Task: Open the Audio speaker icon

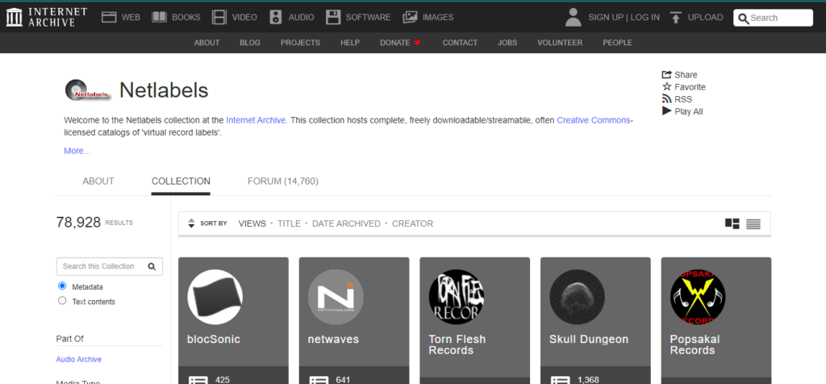Action: coord(276,18)
